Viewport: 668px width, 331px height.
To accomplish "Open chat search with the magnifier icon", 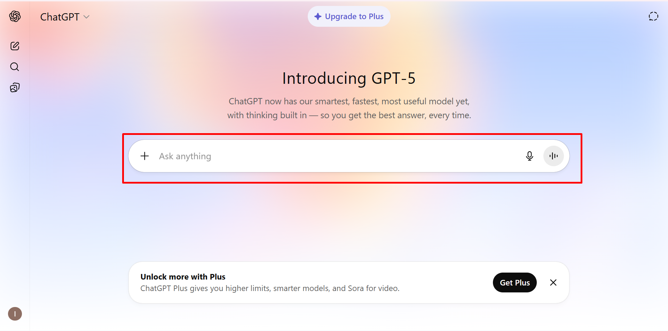I will (15, 67).
